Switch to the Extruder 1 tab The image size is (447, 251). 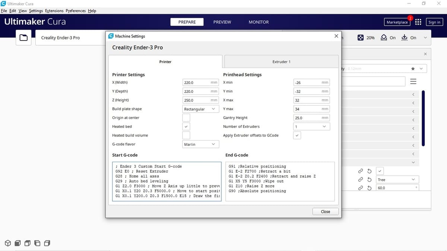281,62
